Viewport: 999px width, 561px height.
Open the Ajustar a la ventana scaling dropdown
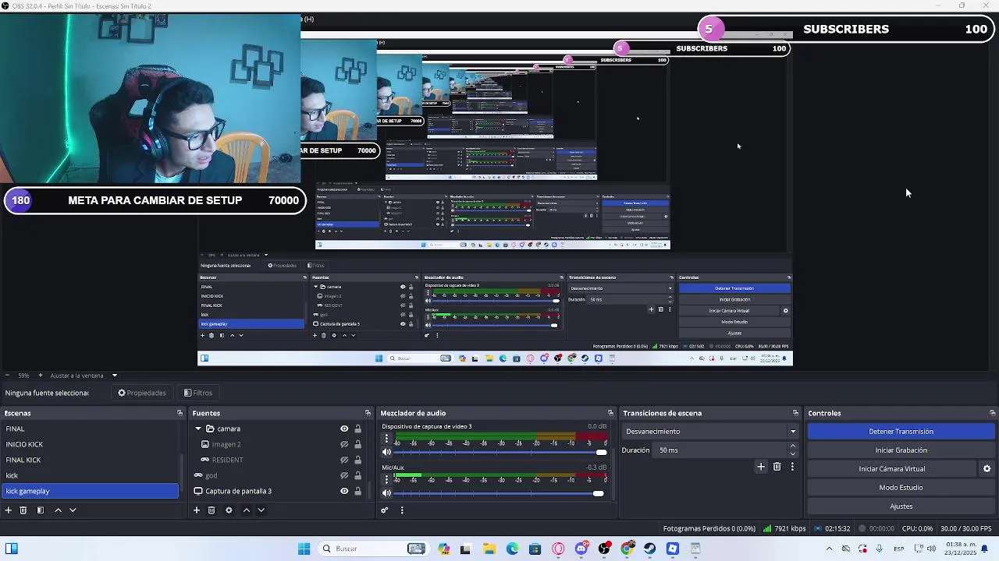point(84,376)
